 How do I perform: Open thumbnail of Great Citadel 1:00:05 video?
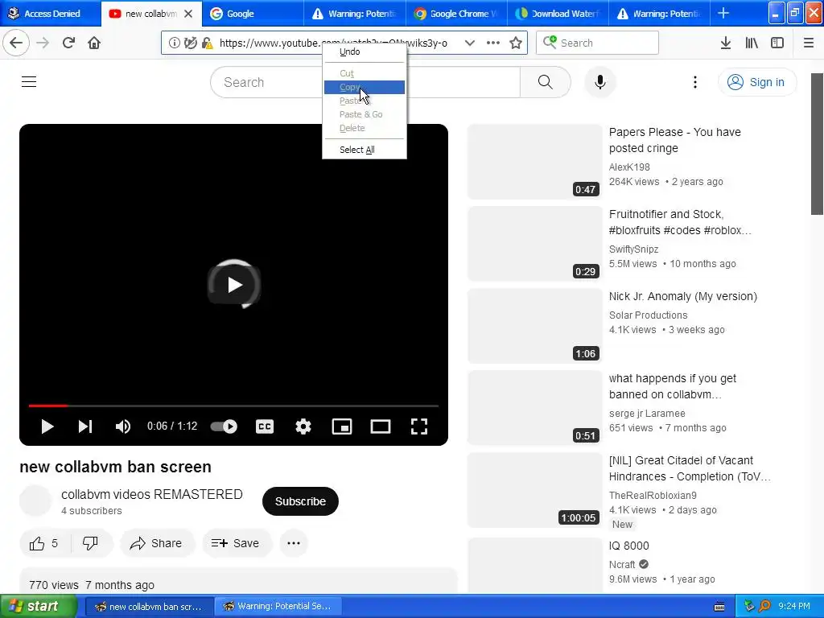(x=534, y=490)
